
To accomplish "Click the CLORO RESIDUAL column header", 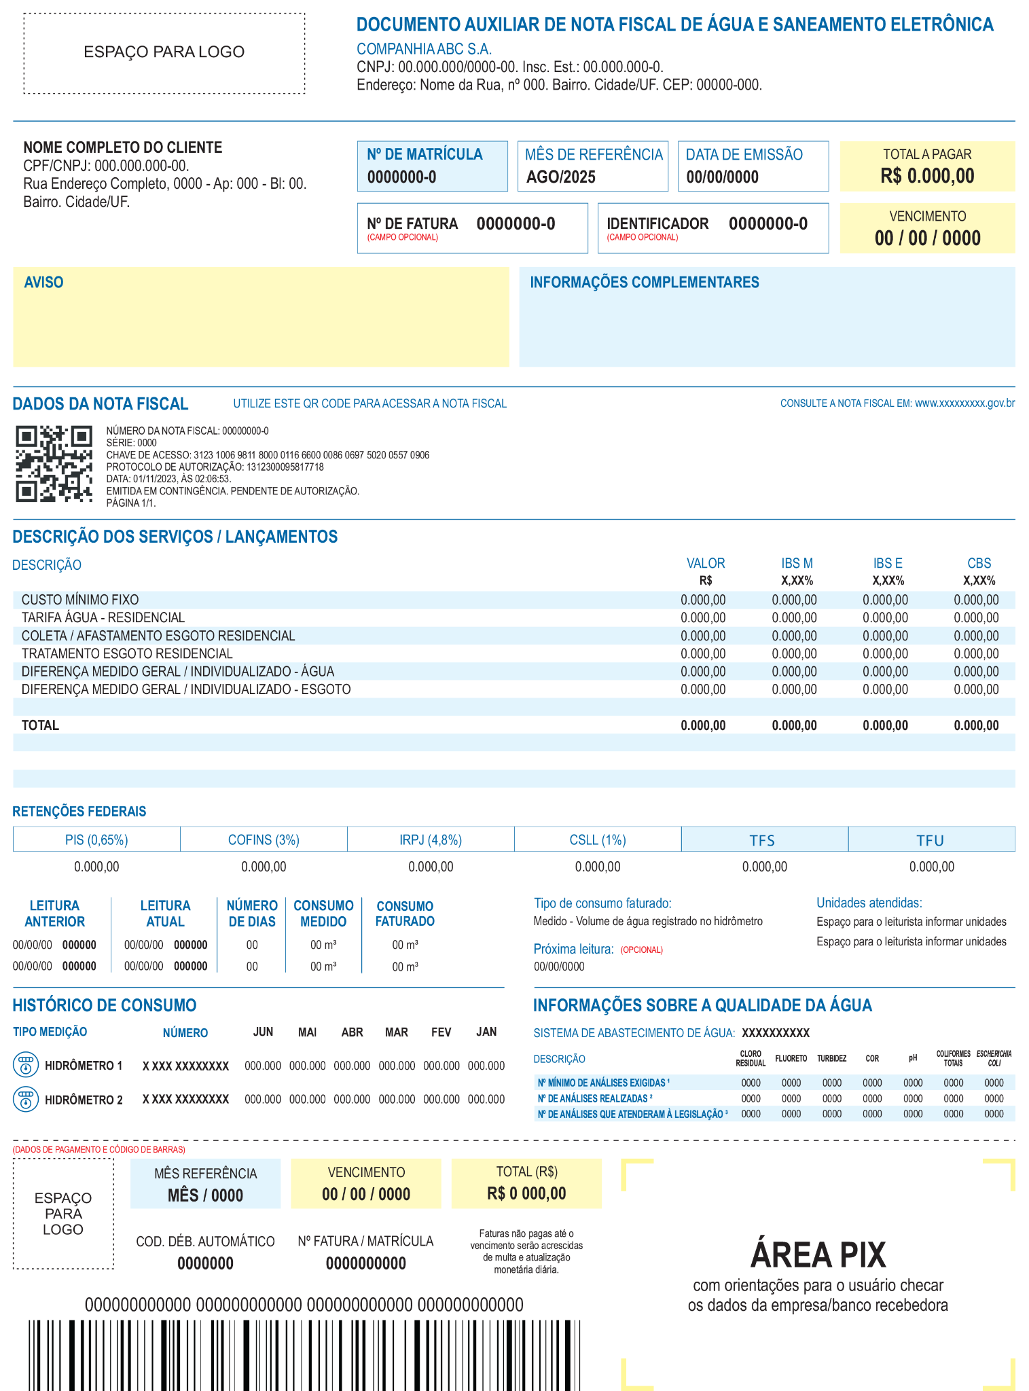I will [751, 1058].
